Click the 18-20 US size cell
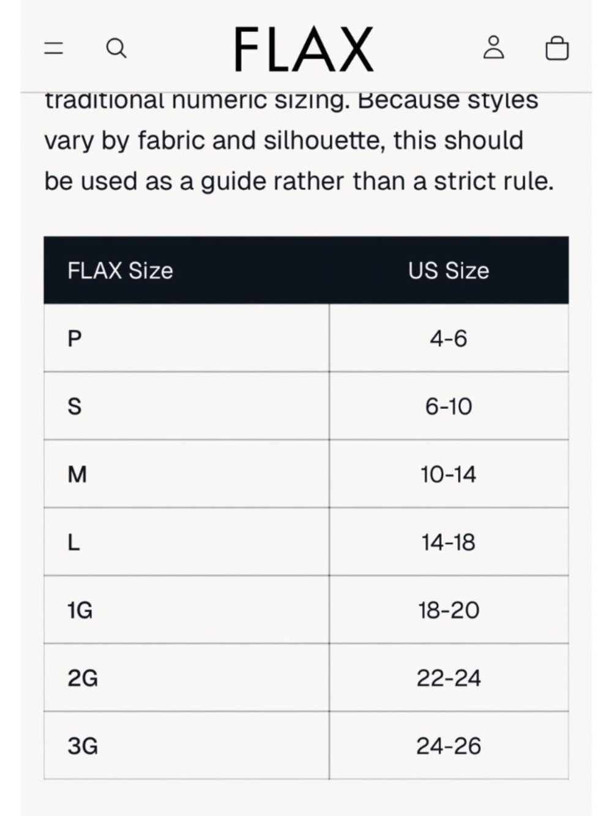The height and width of the screenshot is (816, 612). coord(449,610)
